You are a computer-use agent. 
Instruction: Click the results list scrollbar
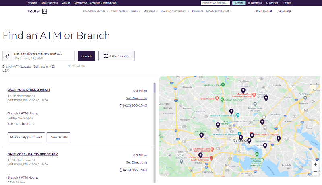155,117
